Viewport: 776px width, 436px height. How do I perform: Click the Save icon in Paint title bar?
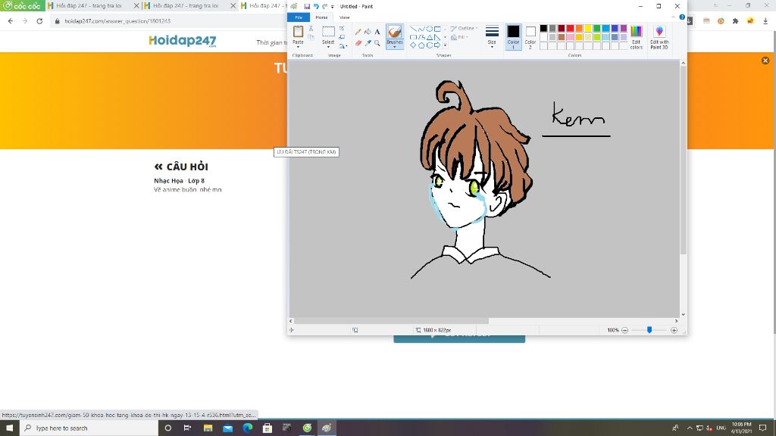click(x=307, y=6)
